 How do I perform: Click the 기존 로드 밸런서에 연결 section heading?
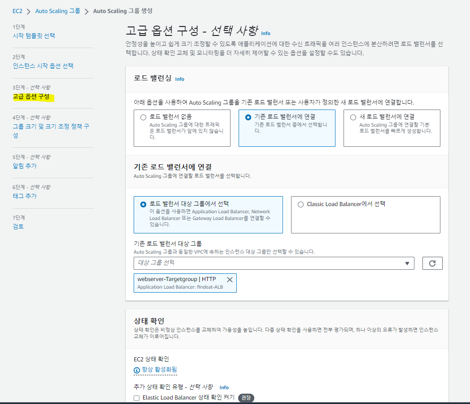(173, 167)
